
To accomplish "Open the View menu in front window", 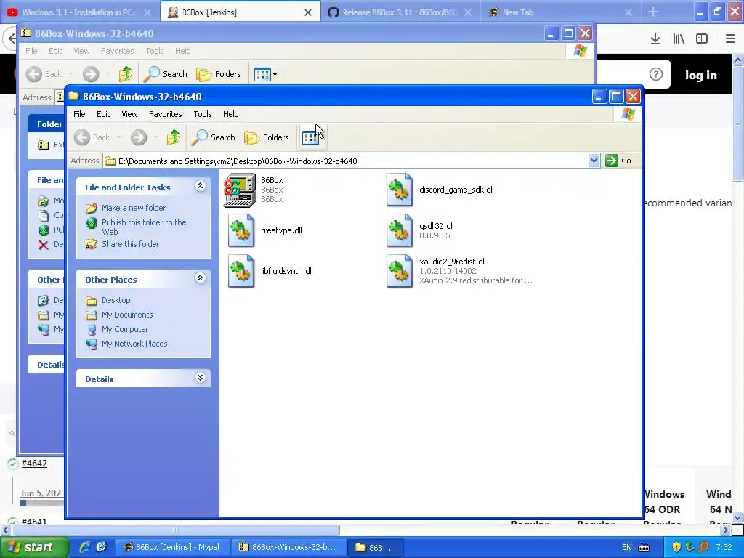I will pos(129,114).
